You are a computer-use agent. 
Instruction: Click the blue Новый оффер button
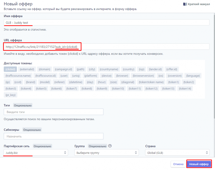pyautogui.click(x=199, y=164)
